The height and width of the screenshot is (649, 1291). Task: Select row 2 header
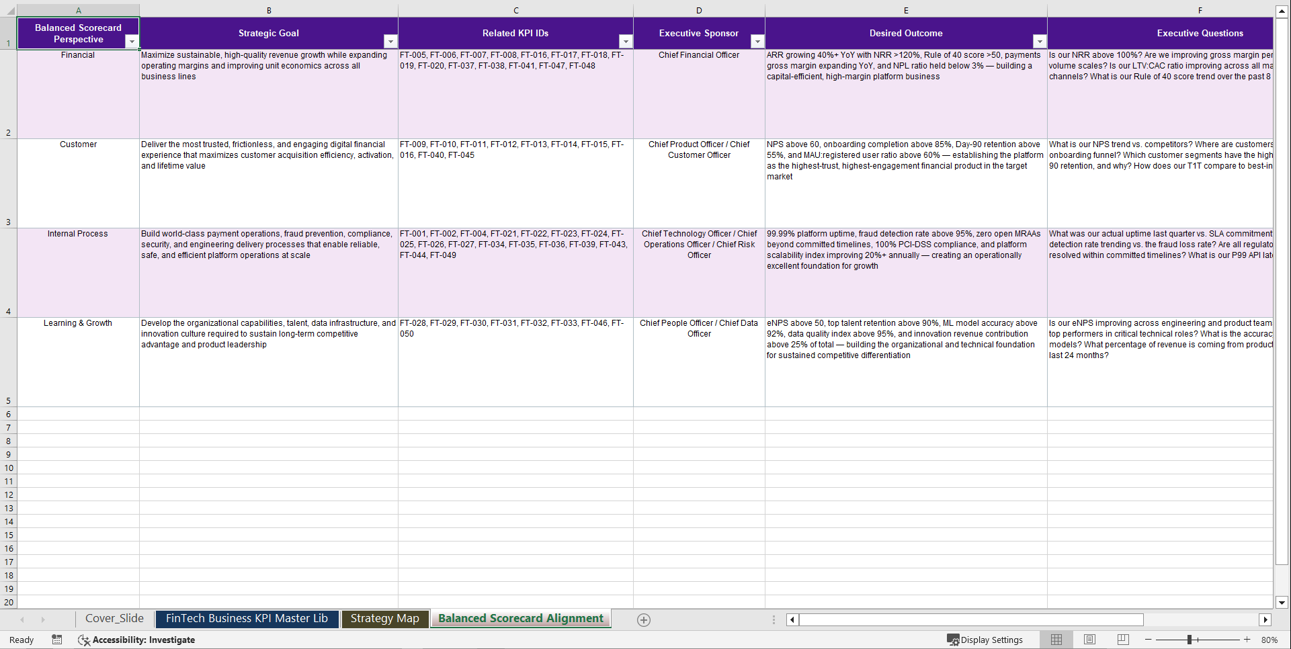tap(8, 94)
